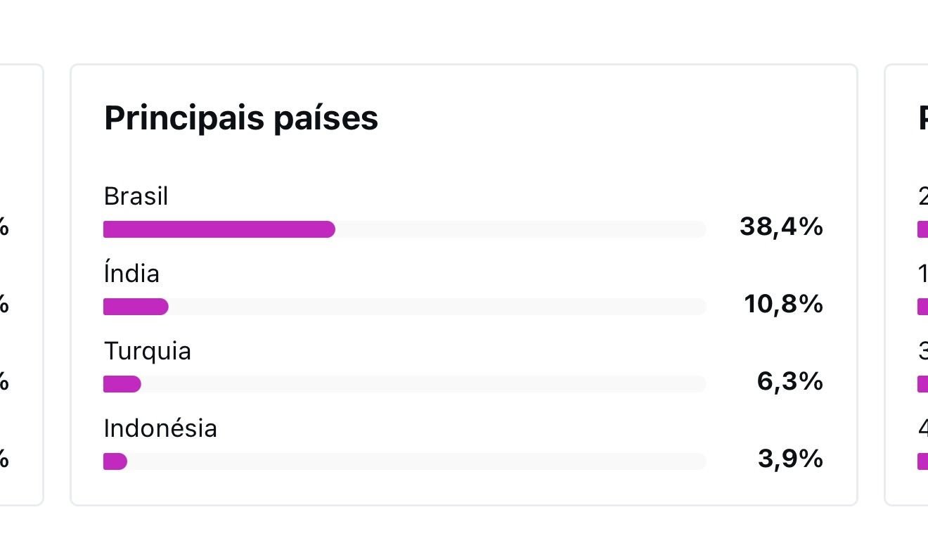Click the magenta fill of Brasil's bar
The height and width of the screenshot is (536, 928).
tap(219, 229)
